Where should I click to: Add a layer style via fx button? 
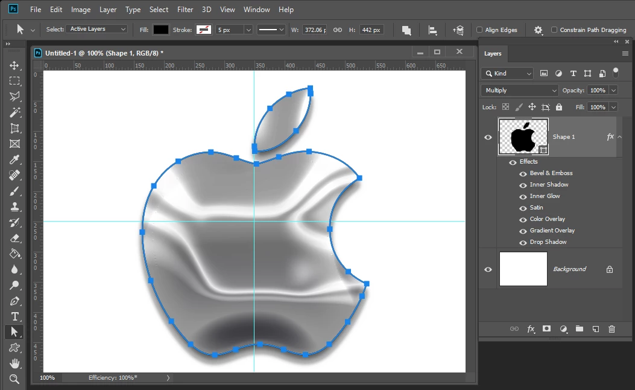(531, 329)
